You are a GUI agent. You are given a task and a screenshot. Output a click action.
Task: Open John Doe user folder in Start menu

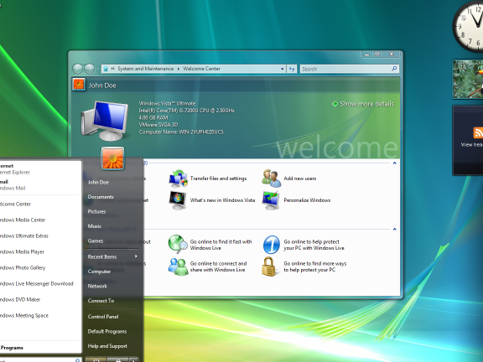coord(98,182)
